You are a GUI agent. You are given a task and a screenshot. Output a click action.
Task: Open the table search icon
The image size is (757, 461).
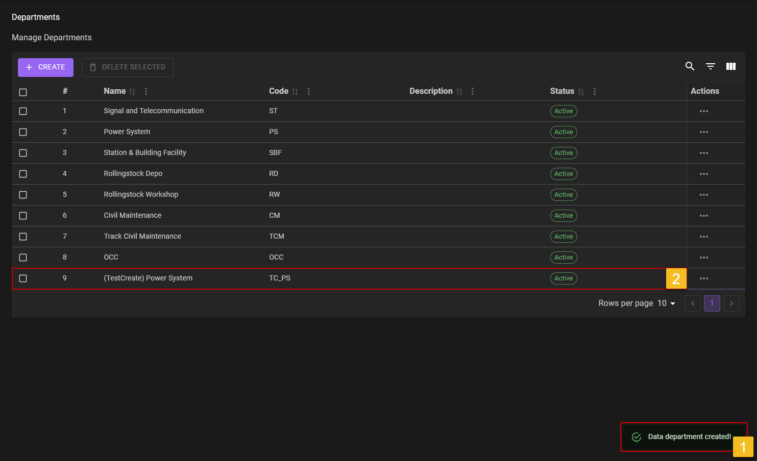pos(690,66)
